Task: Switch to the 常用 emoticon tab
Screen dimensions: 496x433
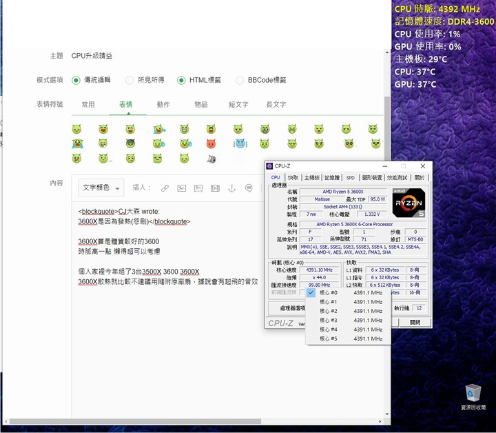Action: (88, 104)
